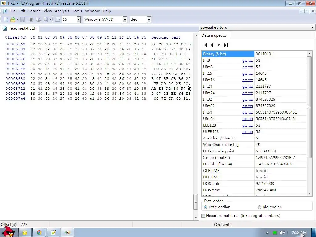This screenshot has height=237, width=316.
Task: Click go to link for Int32
Action: [x=247, y=99]
